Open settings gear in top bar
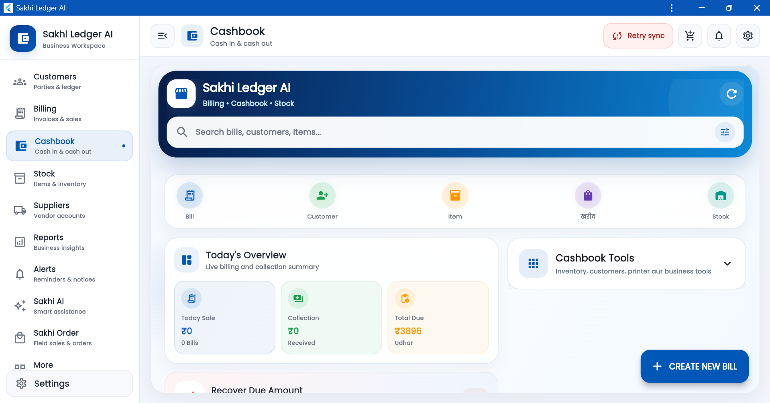 click(748, 36)
